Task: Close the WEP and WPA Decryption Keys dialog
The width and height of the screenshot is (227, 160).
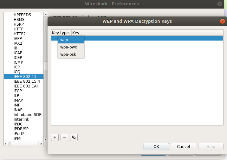Action: [x=222, y=21]
